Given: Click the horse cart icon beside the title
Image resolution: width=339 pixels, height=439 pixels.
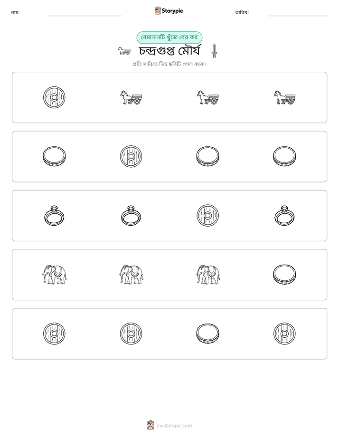Looking at the screenshot, I should (124, 51).
